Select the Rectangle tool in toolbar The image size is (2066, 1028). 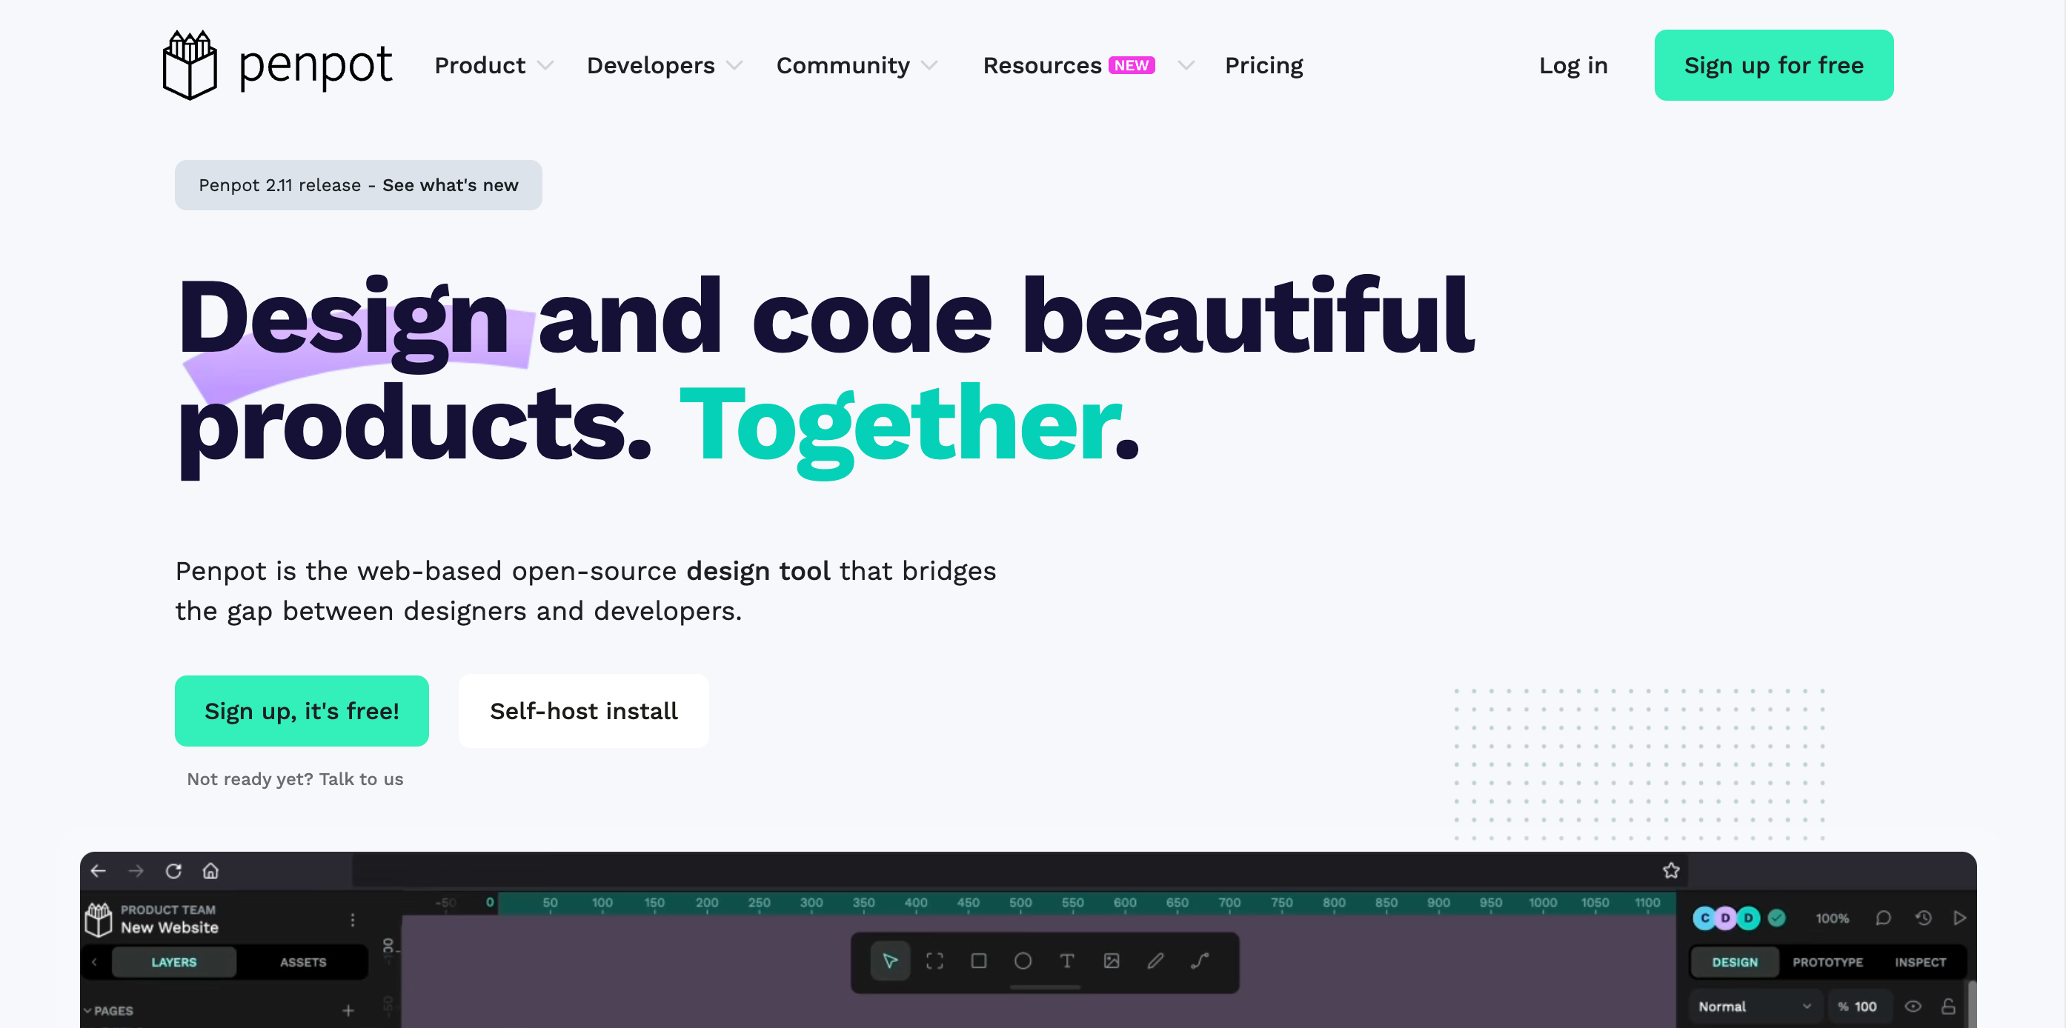pyautogui.click(x=978, y=961)
